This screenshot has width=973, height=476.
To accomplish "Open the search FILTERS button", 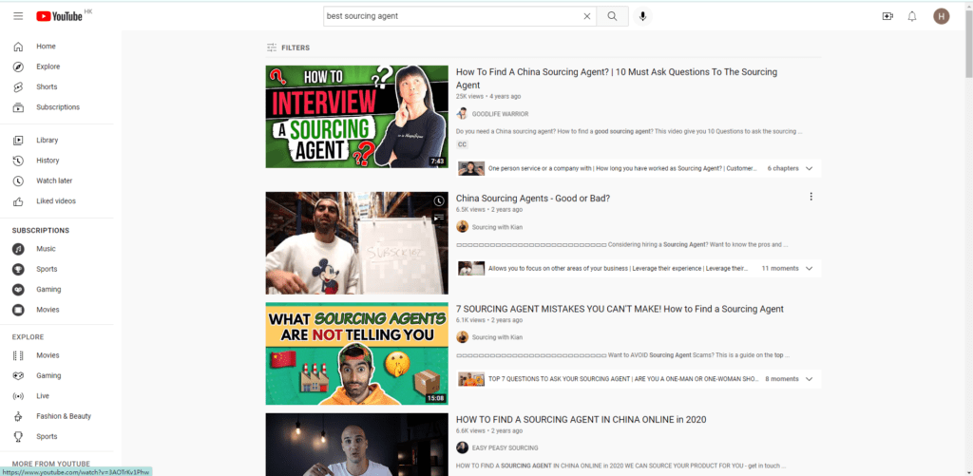I will [288, 48].
